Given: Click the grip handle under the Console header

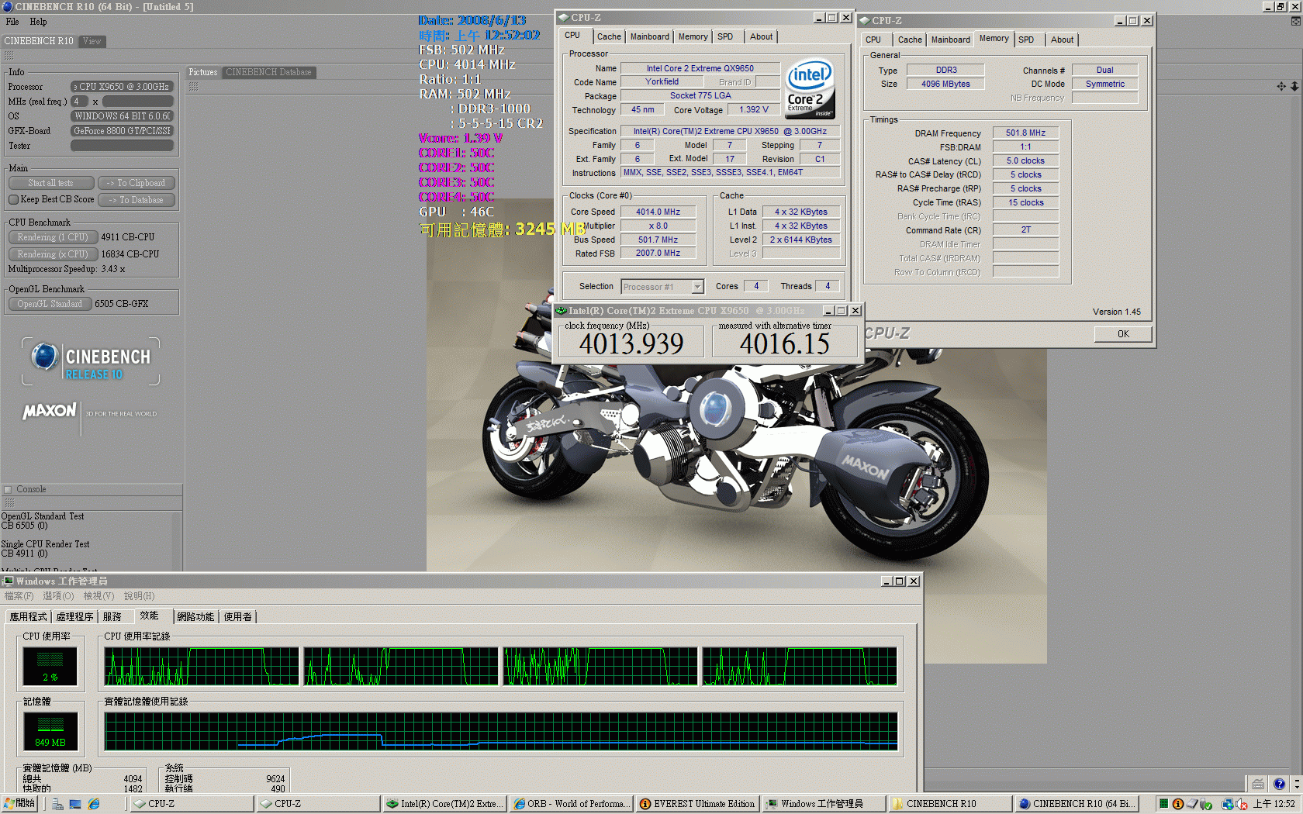Looking at the screenshot, I should coord(9,502).
